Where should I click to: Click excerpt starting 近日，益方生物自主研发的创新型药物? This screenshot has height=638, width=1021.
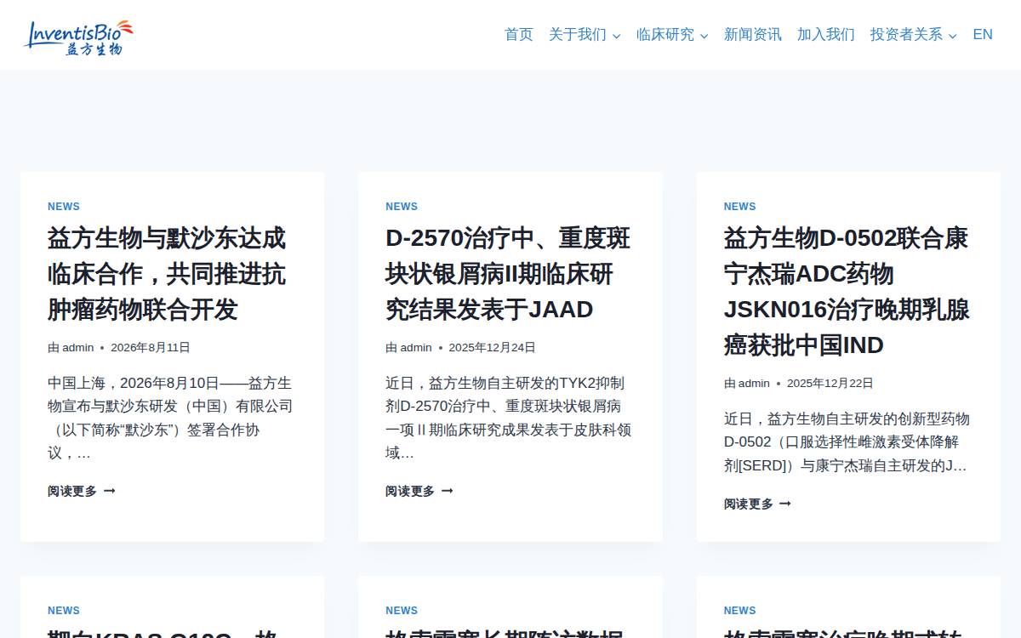(847, 442)
